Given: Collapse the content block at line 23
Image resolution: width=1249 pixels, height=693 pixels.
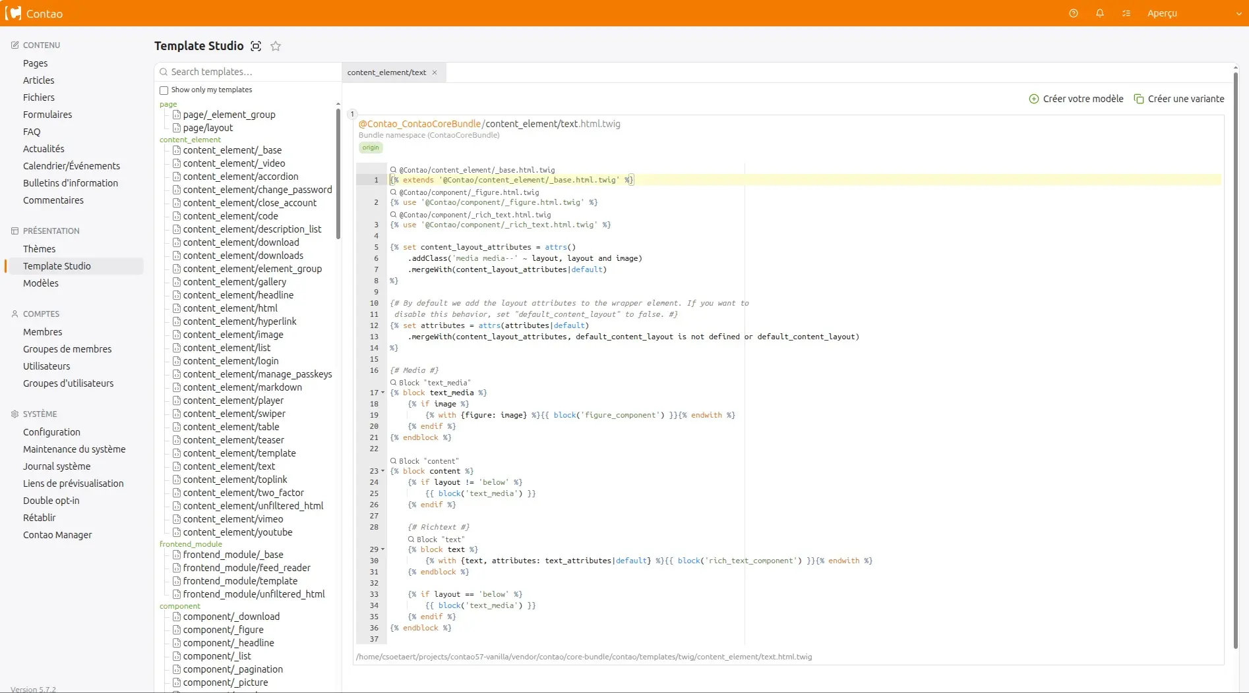Looking at the screenshot, I should (382, 470).
